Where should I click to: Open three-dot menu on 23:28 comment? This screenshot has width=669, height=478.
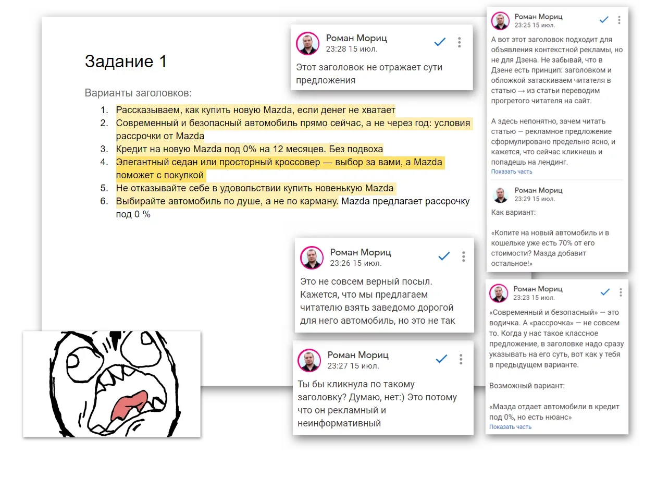click(459, 42)
